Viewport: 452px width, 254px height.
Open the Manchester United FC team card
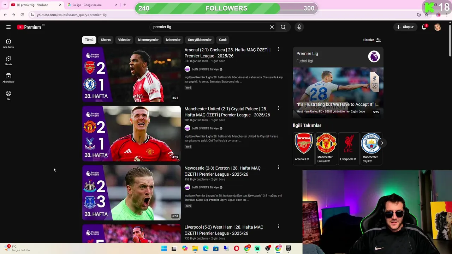tap(326, 149)
